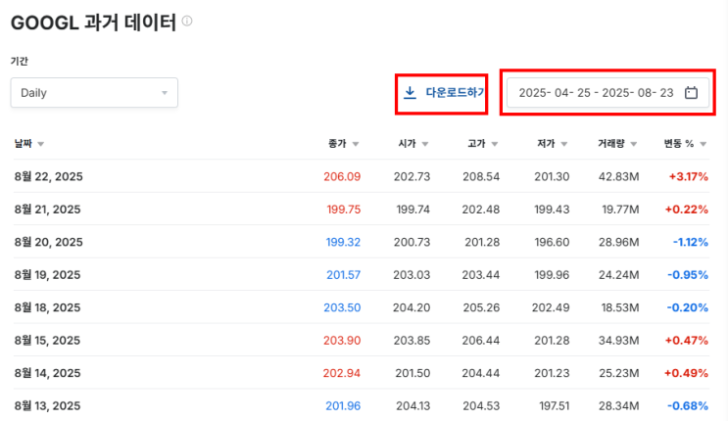The width and height of the screenshot is (728, 421).
Task: Click volume value 19.77M
Action: click(x=621, y=210)
